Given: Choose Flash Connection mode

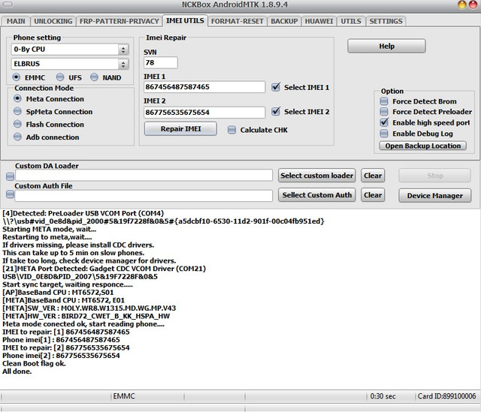Looking at the screenshot, I should [17, 124].
